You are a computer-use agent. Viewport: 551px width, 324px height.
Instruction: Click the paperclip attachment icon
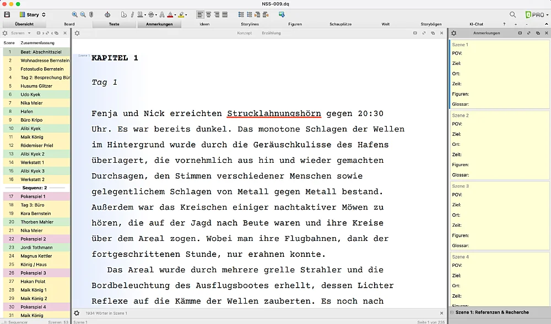point(91,14)
